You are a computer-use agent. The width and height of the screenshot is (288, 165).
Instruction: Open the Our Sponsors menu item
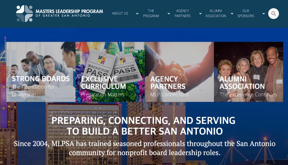pos(246,14)
